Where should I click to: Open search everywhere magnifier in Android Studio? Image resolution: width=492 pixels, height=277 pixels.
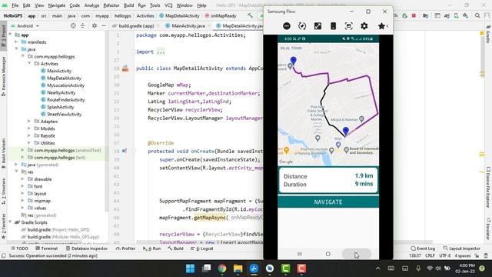pos(477,15)
